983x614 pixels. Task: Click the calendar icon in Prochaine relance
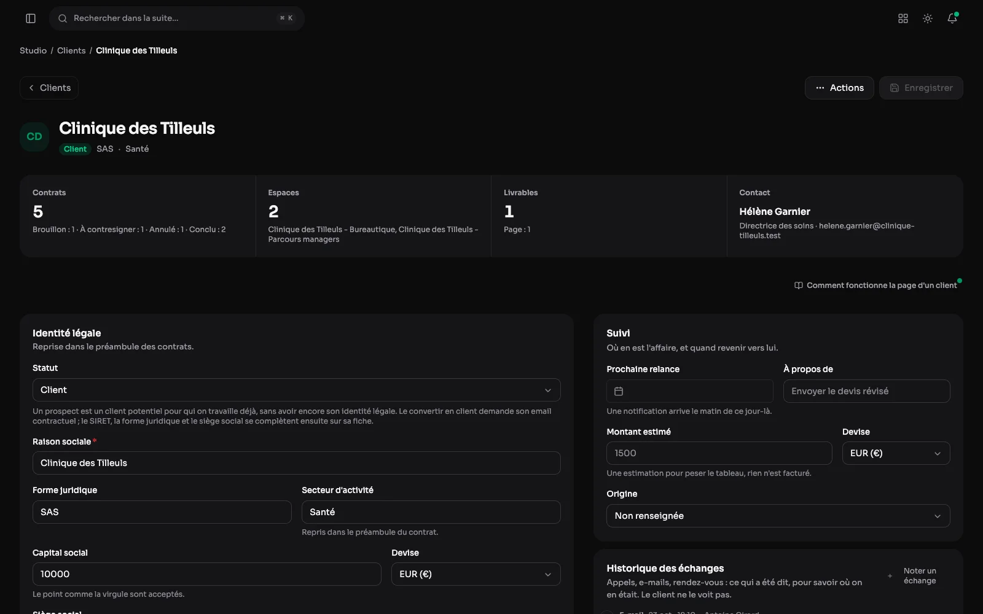[619, 391]
